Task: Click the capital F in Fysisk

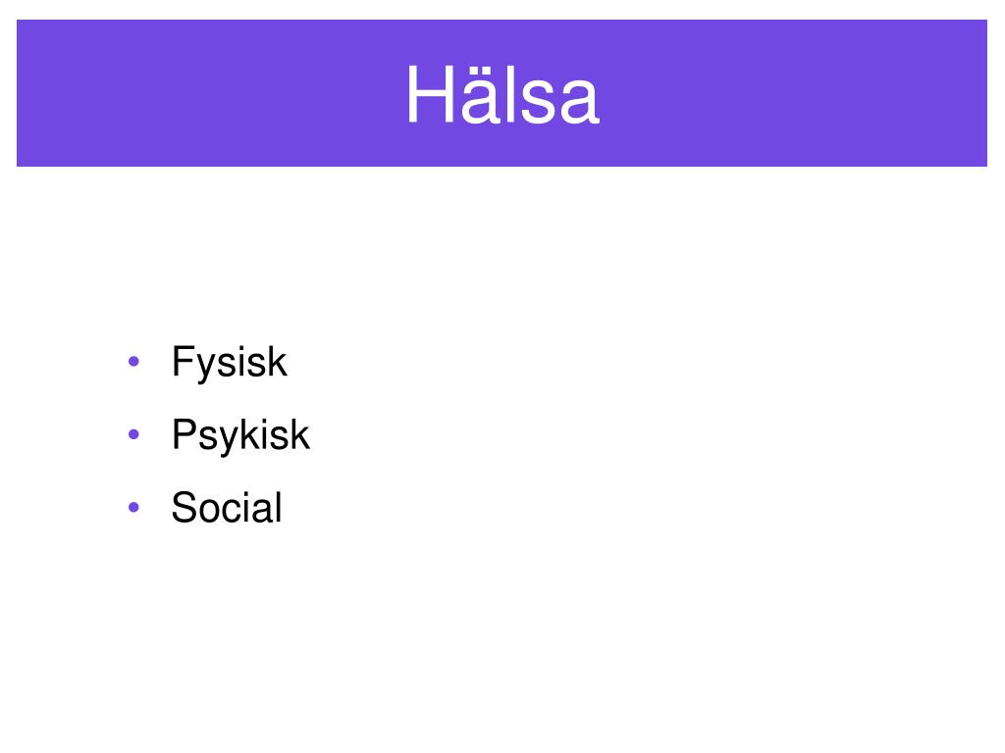Action: [x=184, y=360]
